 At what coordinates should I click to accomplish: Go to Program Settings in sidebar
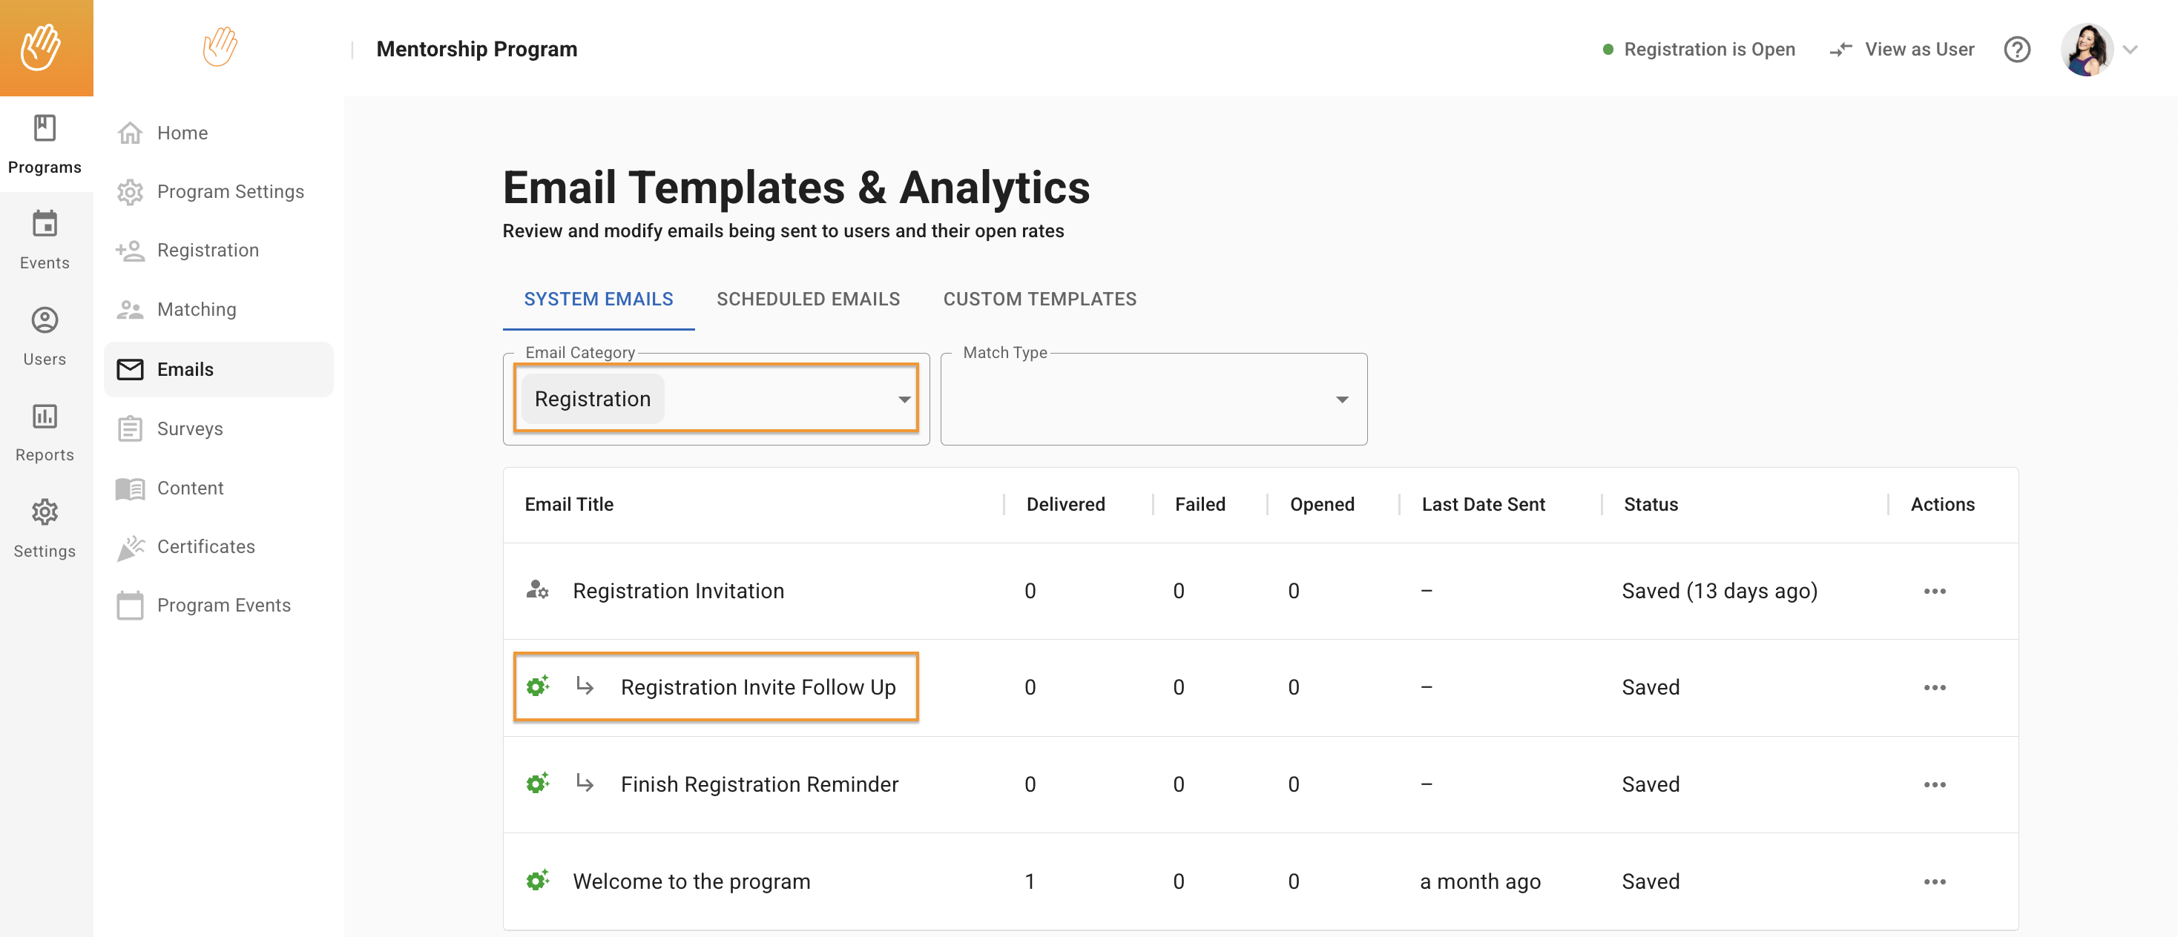coord(230,192)
